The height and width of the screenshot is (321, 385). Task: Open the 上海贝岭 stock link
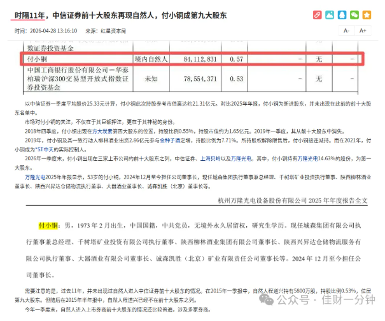click(x=211, y=159)
